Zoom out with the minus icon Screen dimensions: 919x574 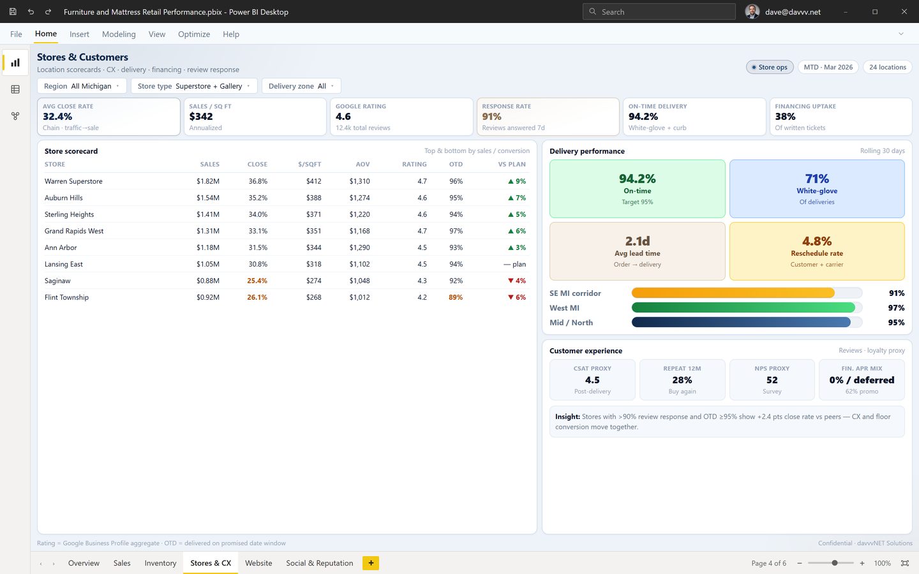click(x=800, y=563)
